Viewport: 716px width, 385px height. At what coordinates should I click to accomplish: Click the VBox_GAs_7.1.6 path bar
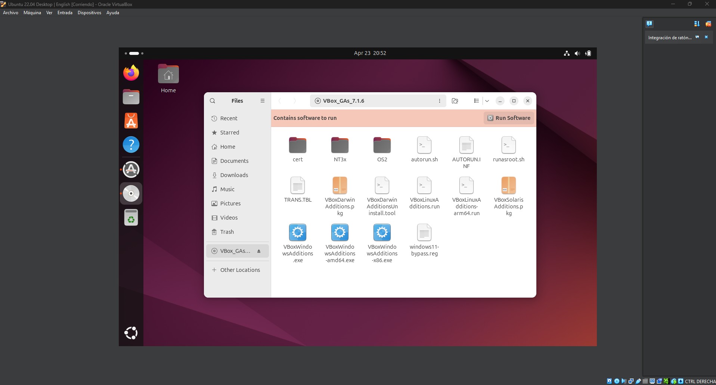(x=378, y=101)
